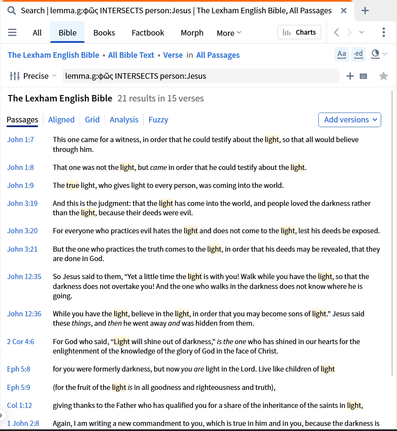Open the Add versions dropdown

tap(350, 120)
